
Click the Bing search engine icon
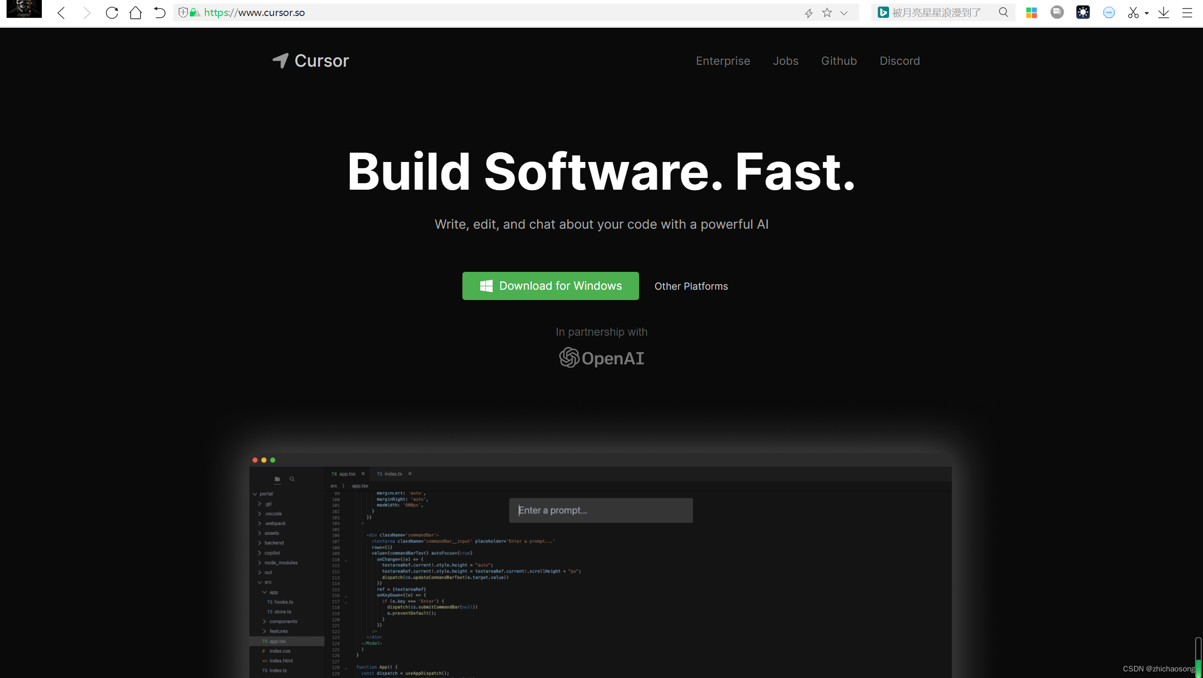click(883, 13)
